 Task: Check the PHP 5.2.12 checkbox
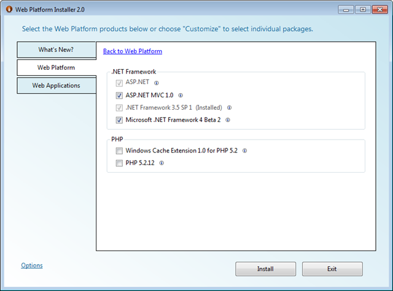coord(119,163)
